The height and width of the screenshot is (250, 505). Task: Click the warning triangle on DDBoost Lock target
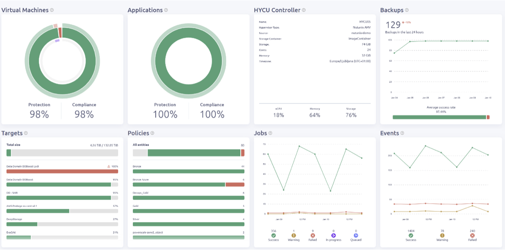point(109,166)
